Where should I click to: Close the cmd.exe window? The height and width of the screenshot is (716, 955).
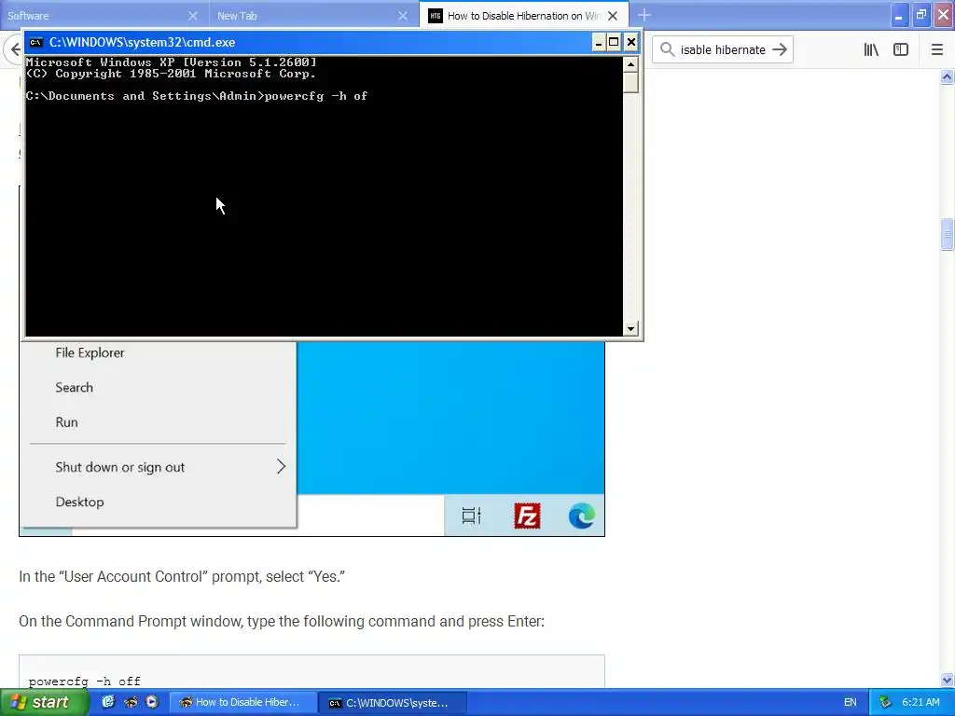point(631,42)
